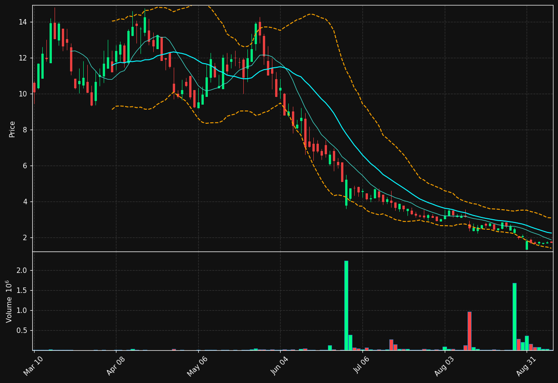Click the Aug 31 date label
The width and height of the screenshot is (558, 383).
click(x=526, y=366)
